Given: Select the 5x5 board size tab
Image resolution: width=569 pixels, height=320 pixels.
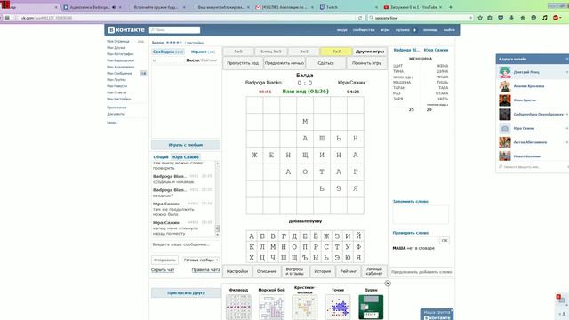Looking at the screenshot, I should click(x=238, y=52).
